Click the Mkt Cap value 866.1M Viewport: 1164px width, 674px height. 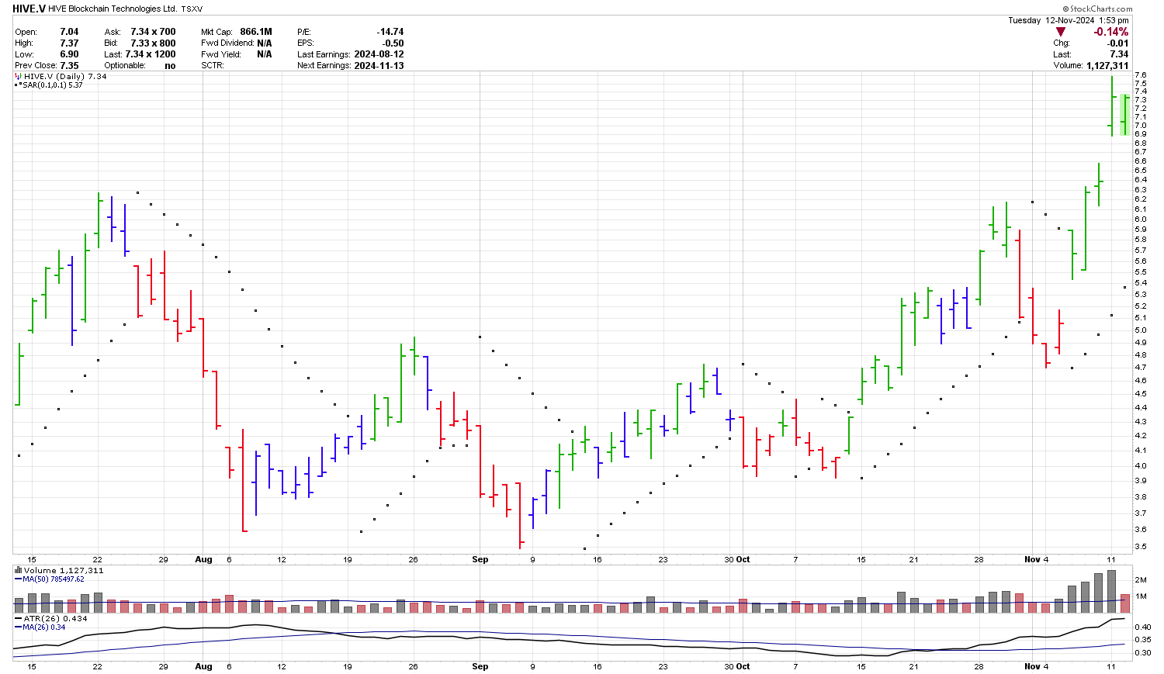pyautogui.click(x=256, y=32)
